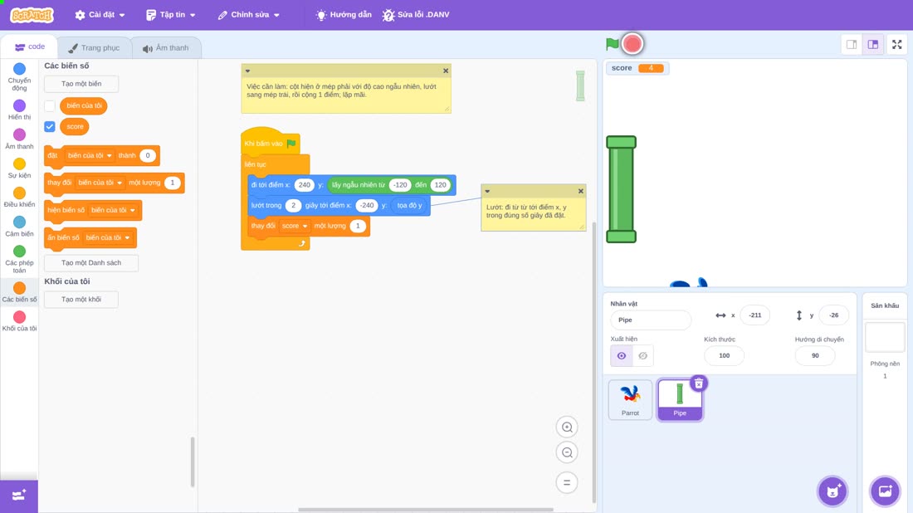The height and width of the screenshot is (513, 913).
Task: Open the add extension button
Action: coord(18,496)
